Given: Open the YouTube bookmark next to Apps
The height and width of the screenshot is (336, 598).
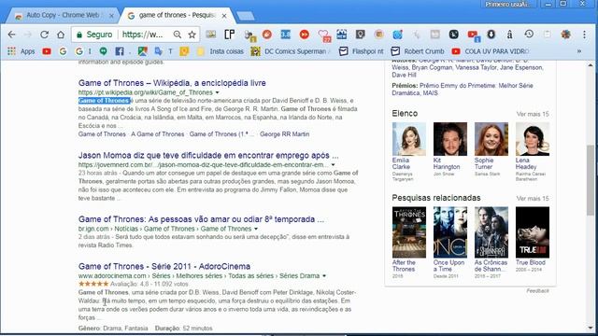Looking at the screenshot, I should pos(47,51).
